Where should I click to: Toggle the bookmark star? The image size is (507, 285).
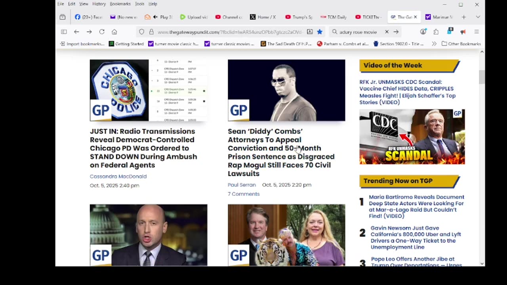pos(320,32)
